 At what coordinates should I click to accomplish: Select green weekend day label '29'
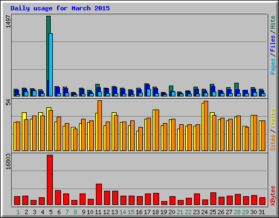click(245, 212)
